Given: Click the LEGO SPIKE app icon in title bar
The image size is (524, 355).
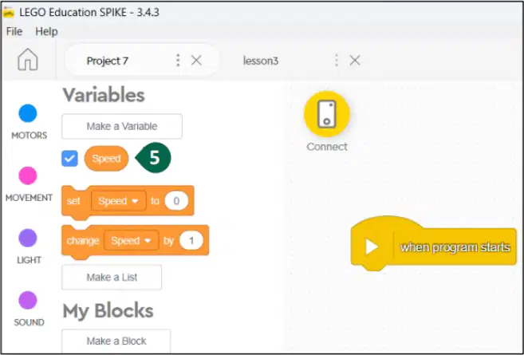Looking at the screenshot, I should [x=9, y=13].
